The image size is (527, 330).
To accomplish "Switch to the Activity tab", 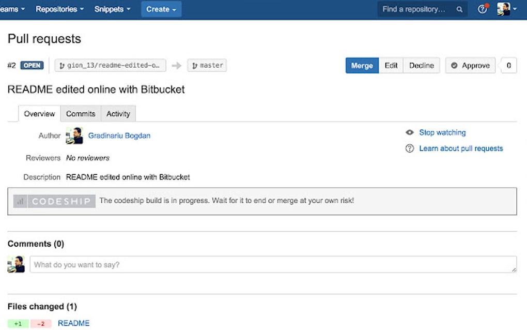I will tap(118, 114).
